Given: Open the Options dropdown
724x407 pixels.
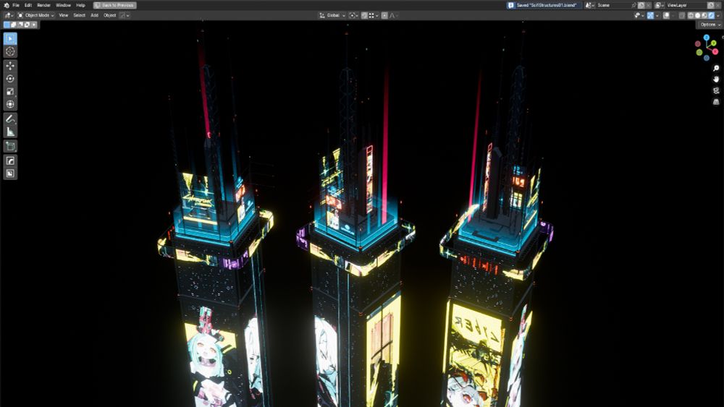Looking at the screenshot, I should [x=710, y=25].
